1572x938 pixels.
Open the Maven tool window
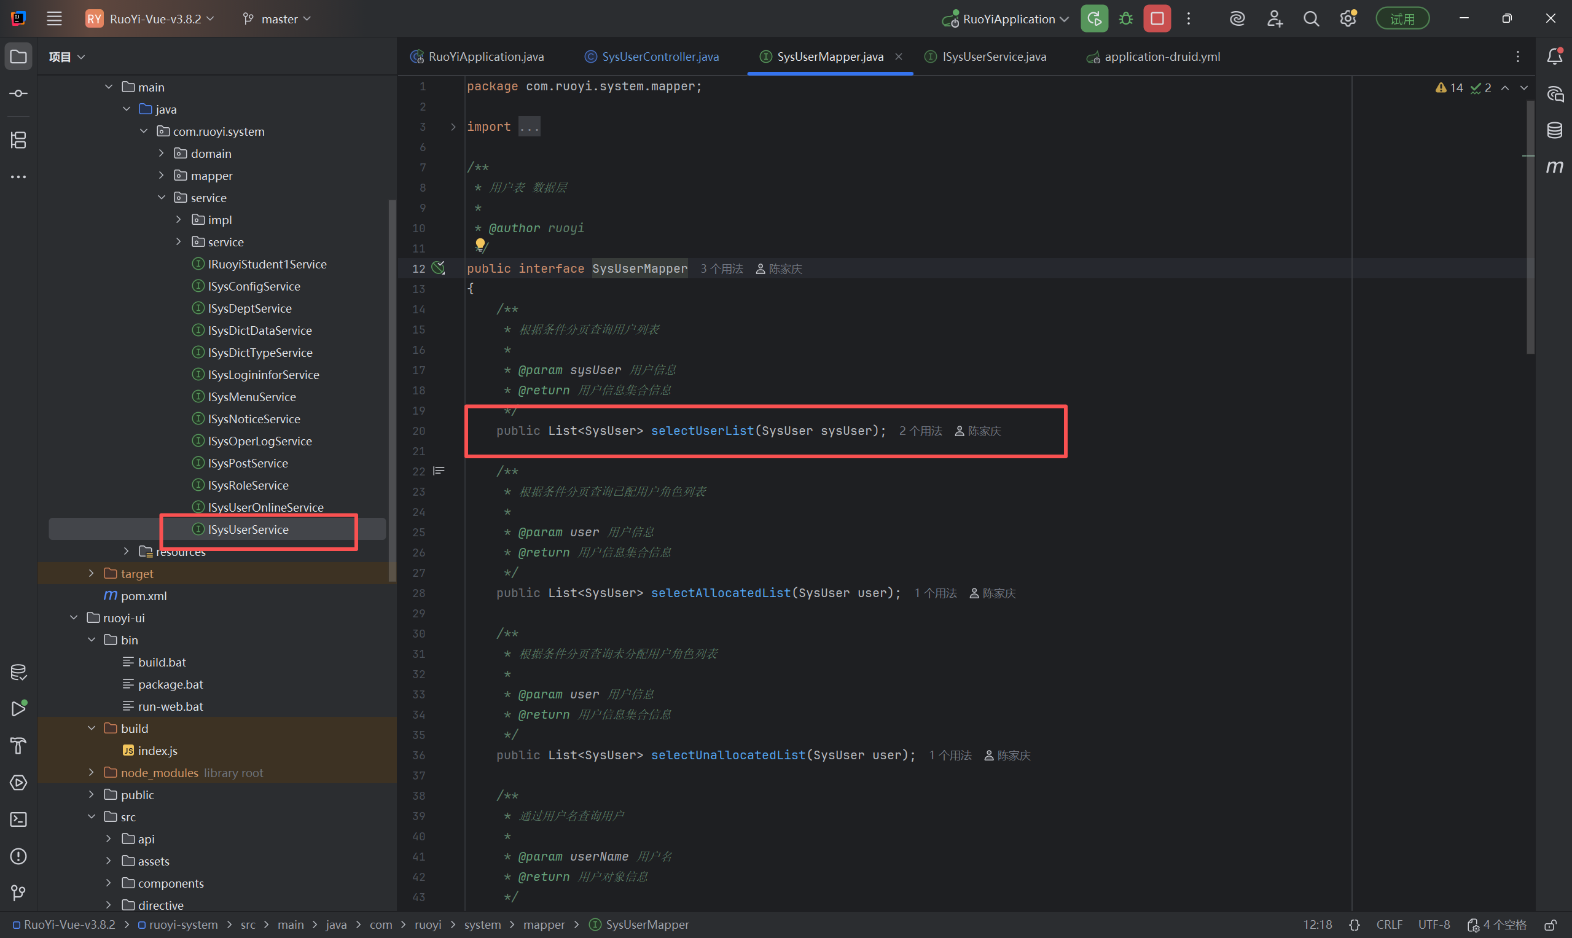point(1554,167)
